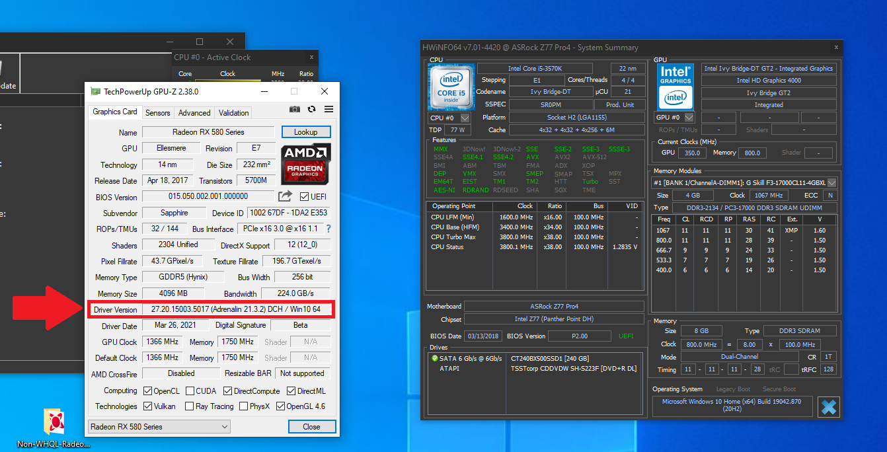Screen dimensions: 887x452
Task: Click the Socket H2 (LGA1155) platform field
Action: click(577, 117)
